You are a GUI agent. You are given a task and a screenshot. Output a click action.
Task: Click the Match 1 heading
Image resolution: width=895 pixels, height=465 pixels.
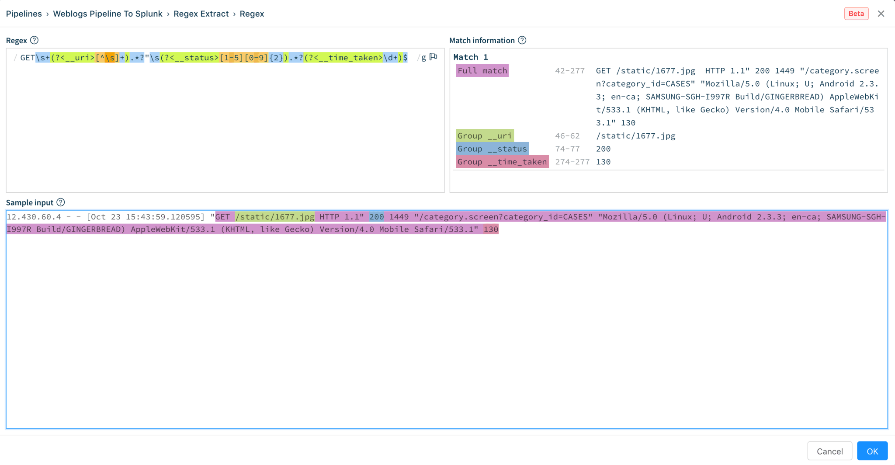[470, 57]
